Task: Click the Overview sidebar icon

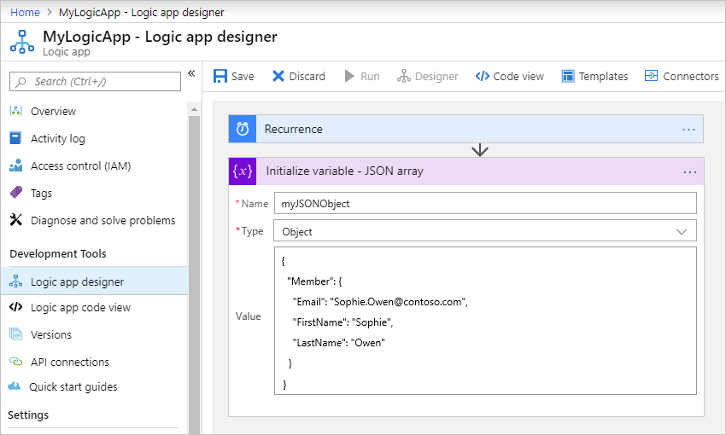Action: pyautogui.click(x=15, y=111)
